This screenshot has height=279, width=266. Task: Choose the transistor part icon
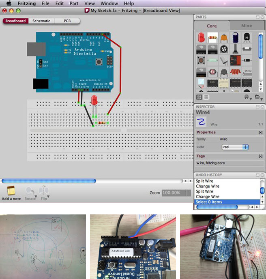[x=247, y=38]
